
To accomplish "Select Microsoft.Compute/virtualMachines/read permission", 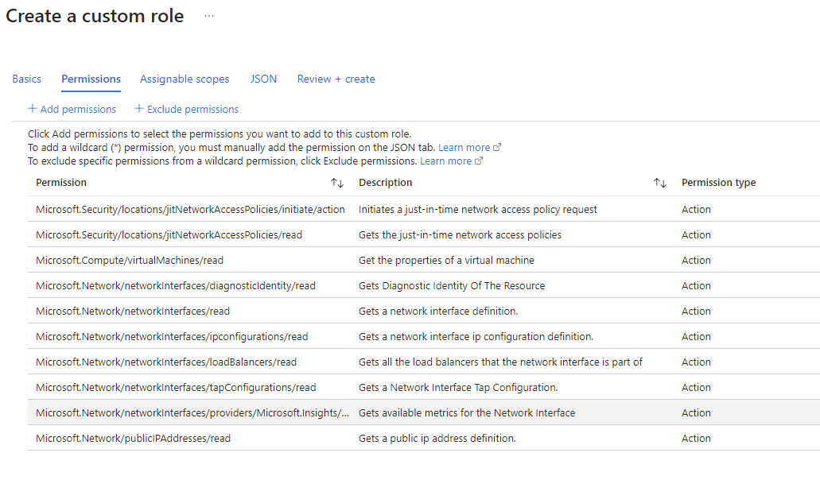I will coord(130,261).
